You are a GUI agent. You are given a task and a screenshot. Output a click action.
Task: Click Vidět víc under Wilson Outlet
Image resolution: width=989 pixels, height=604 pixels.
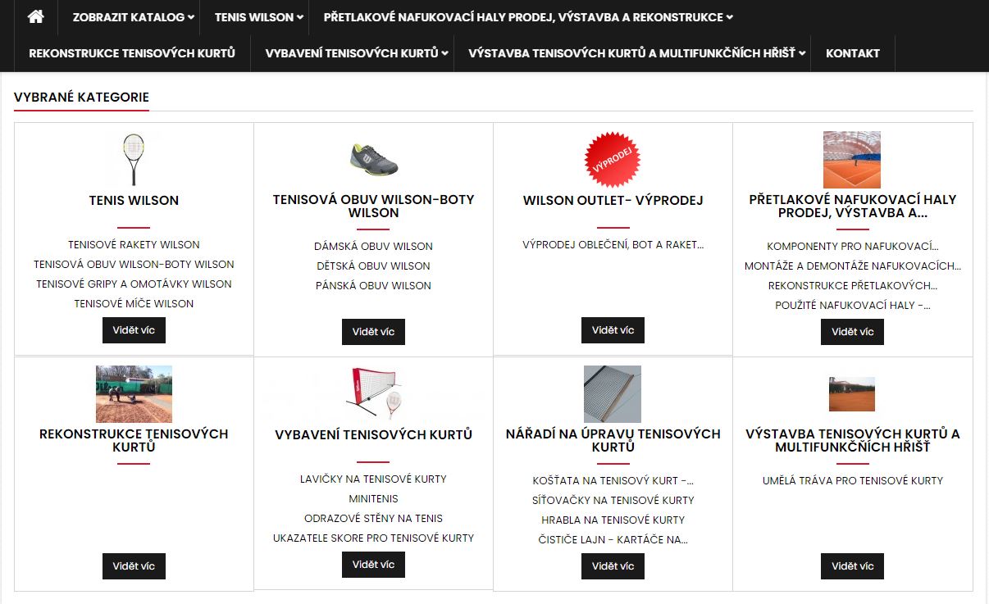click(613, 330)
